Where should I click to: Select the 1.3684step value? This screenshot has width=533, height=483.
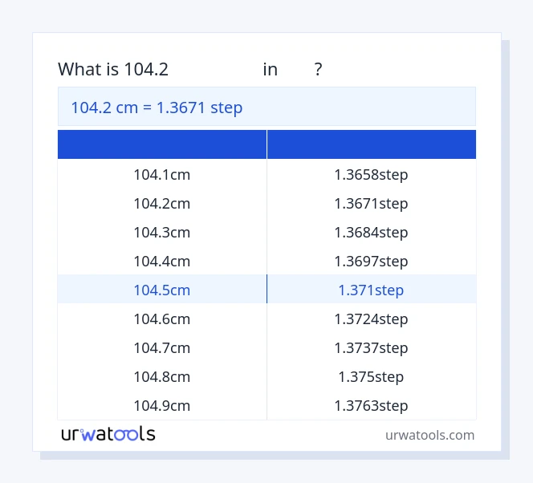[x=371, y=233]
